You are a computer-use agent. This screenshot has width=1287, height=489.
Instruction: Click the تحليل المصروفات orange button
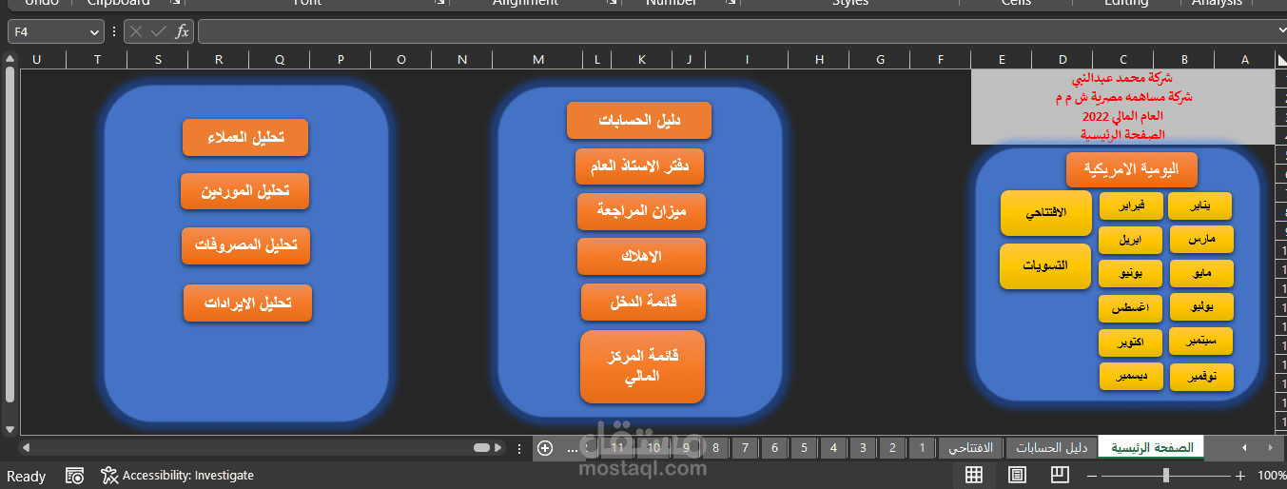246,245
